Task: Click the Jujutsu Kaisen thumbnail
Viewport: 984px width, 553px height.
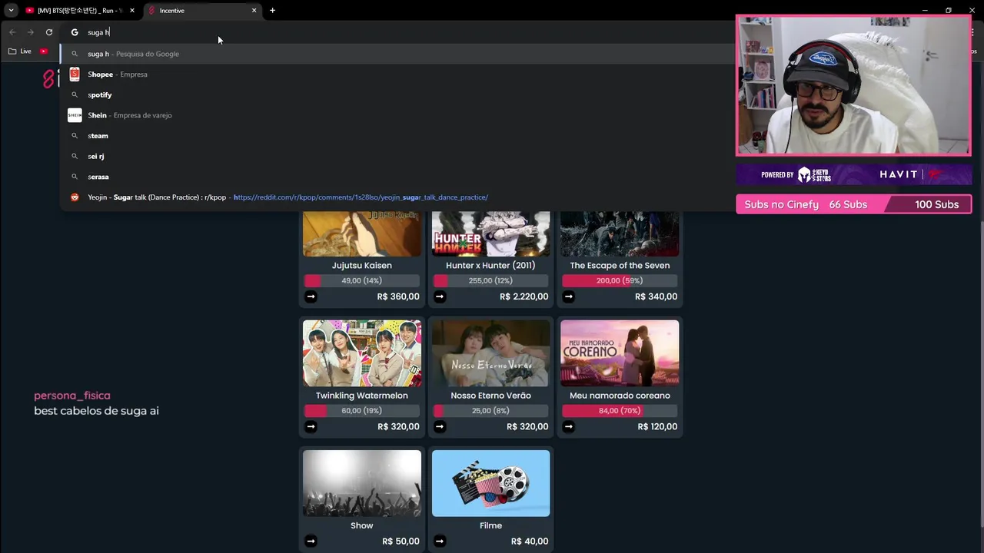Action: (362, 233)
